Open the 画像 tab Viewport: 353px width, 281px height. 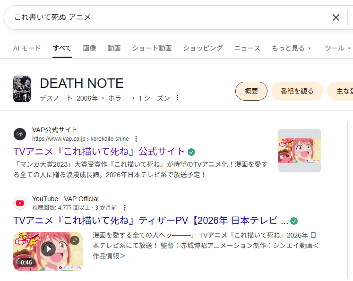(x=90, y=48)
